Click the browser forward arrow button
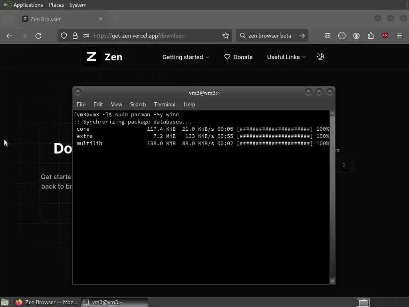Image resolution: width=409 pixels, height=307 pixels. (24, 36)
